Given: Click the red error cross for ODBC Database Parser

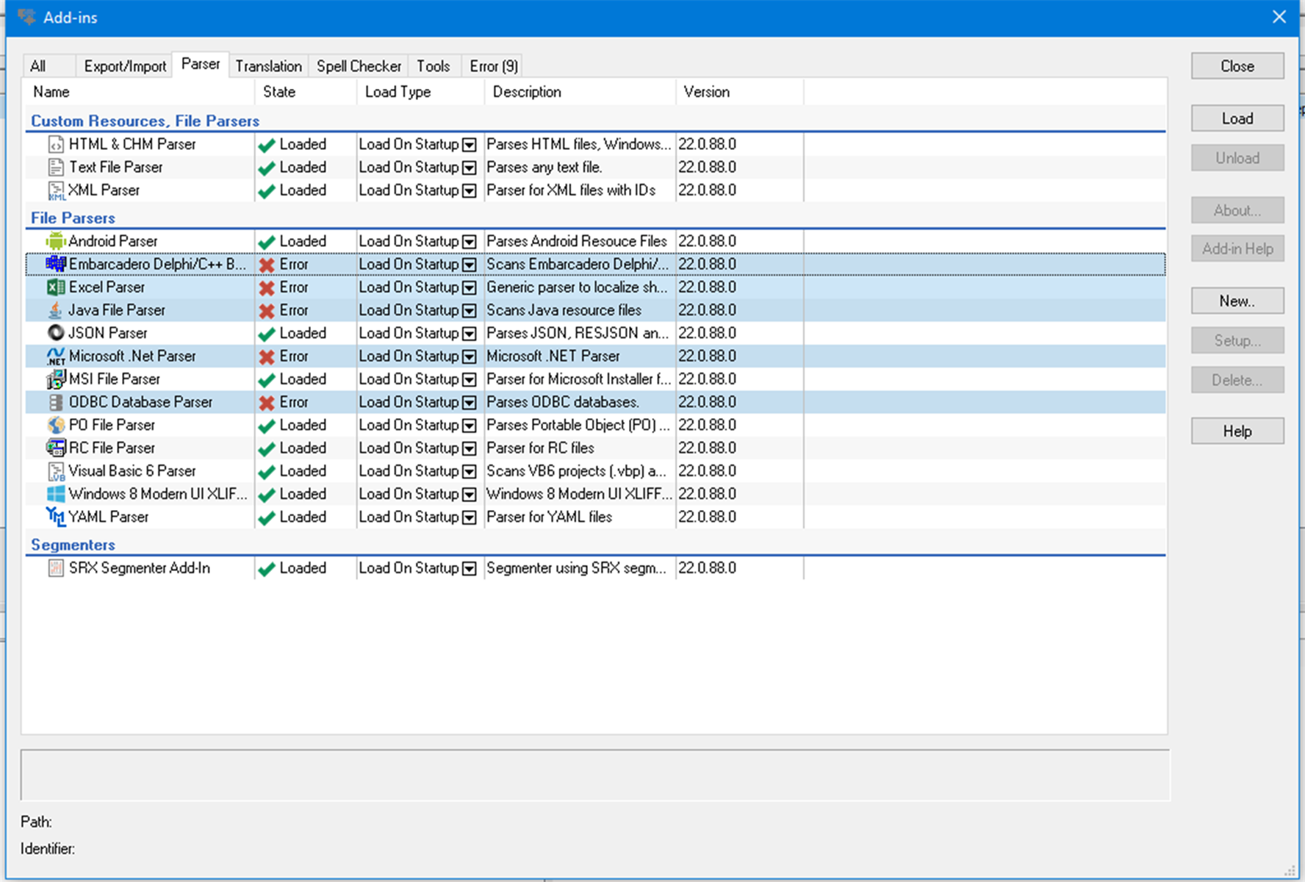Looking at the screenshot, I should coord(267,403).
